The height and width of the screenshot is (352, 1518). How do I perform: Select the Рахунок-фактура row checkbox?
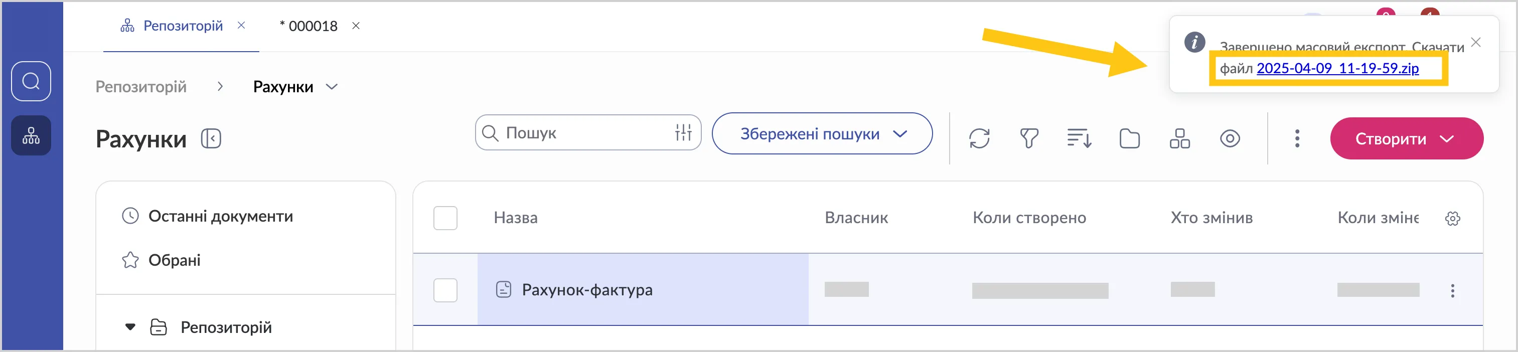445,290
